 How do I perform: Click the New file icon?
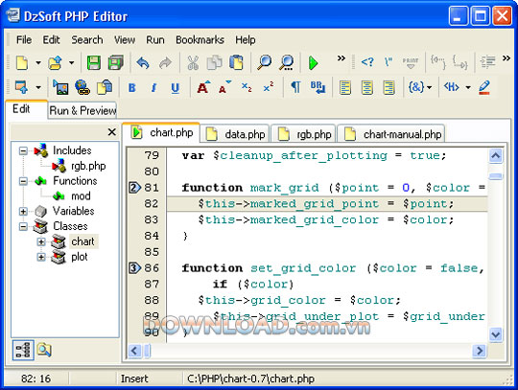22,62
